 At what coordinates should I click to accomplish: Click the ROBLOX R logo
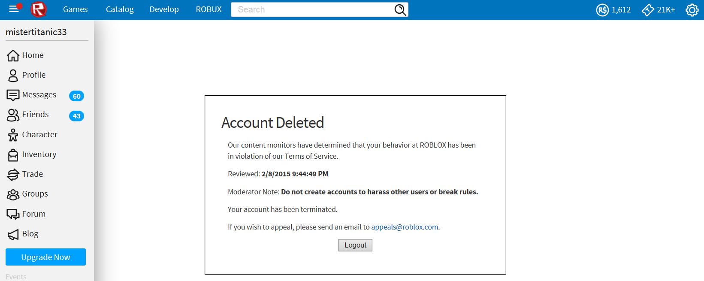coord(39,9)
